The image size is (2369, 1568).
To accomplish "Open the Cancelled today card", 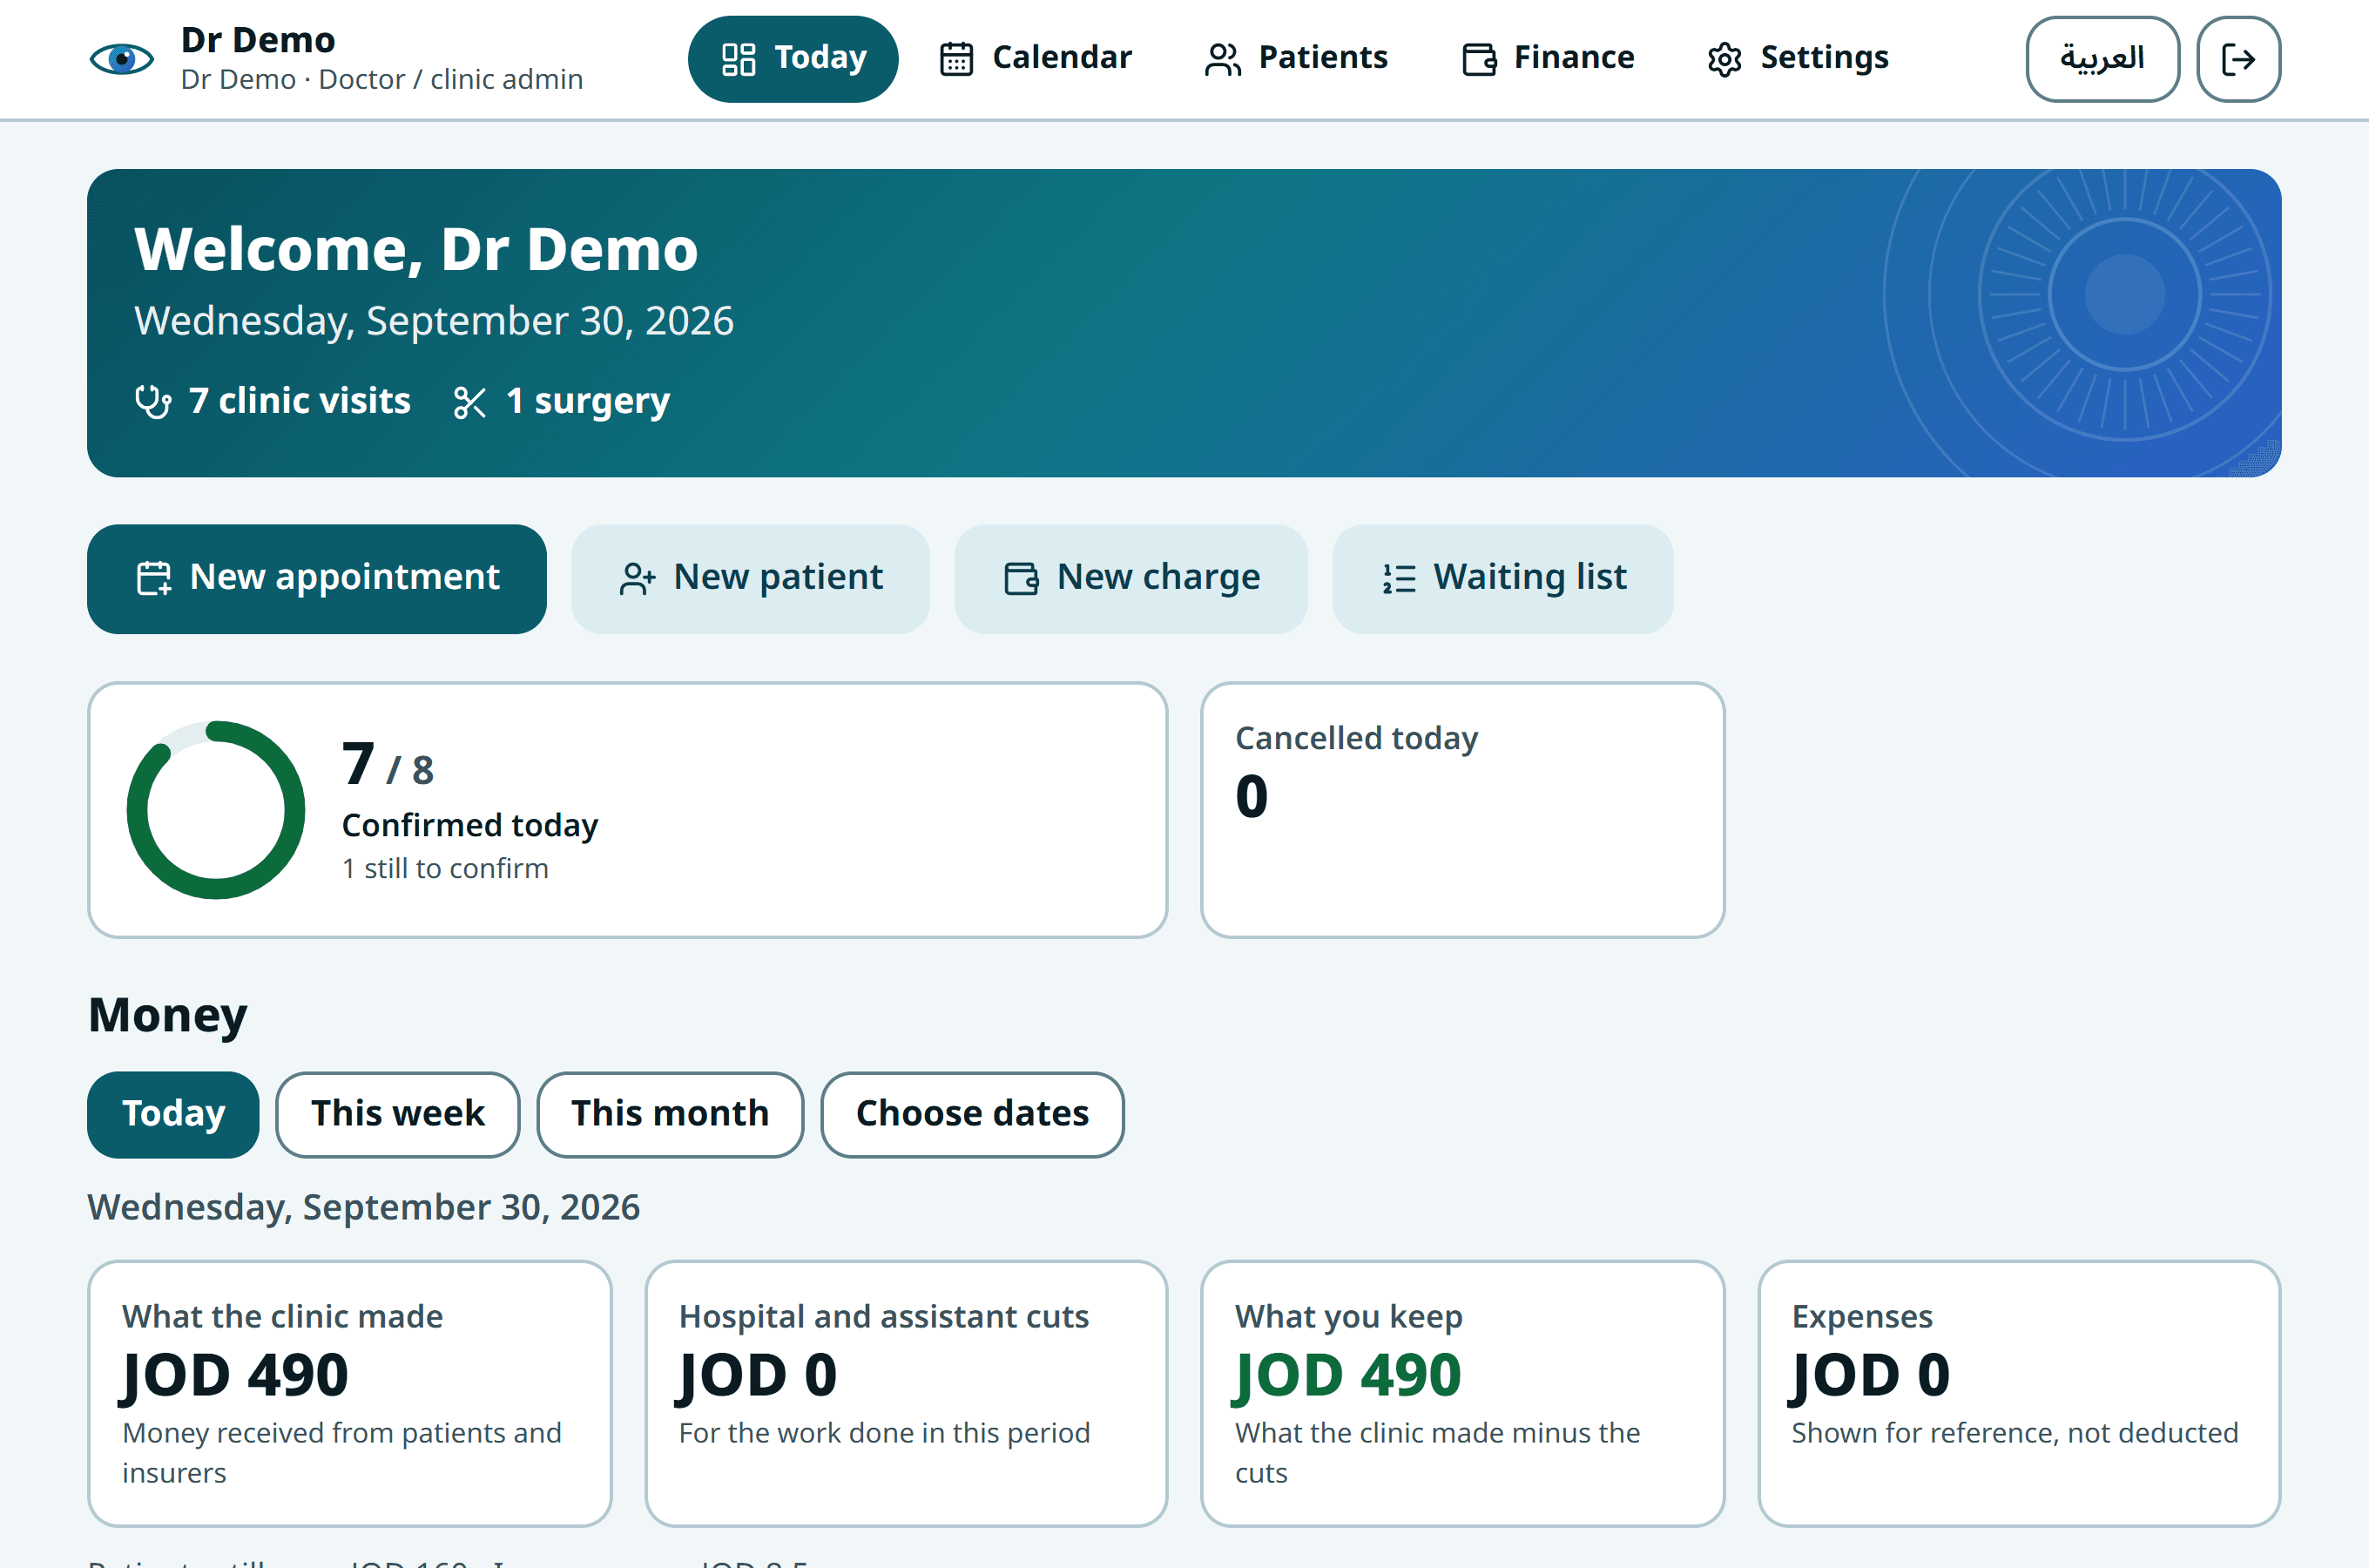I will pyautogui.click(x=1462, y=810).
